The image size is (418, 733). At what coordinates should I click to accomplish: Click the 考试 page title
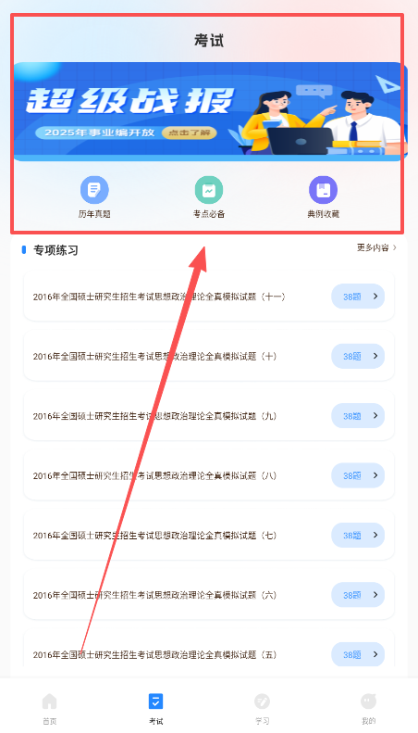coord(209,41)
